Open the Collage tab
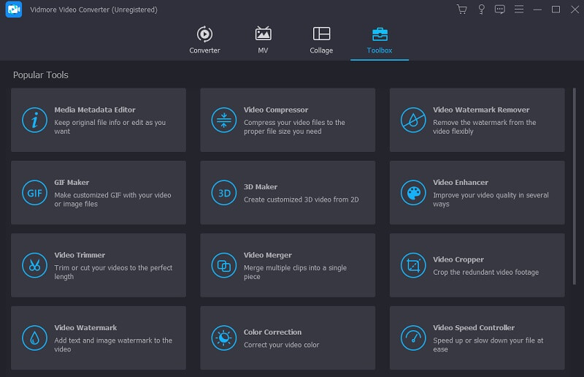584x377 pixels. [x=321, y=40]
